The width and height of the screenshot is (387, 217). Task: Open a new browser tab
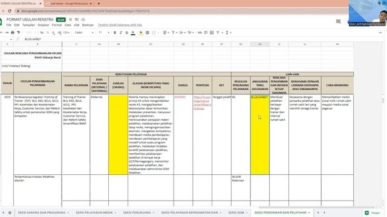pyautogui.click(x=99, y=4)
